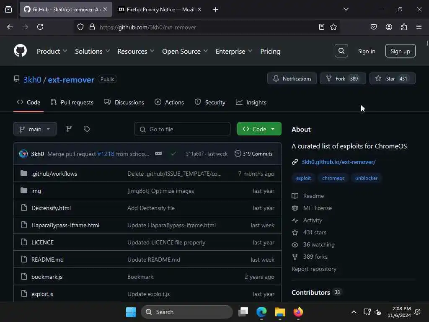Open a new tab with plus button
This screenshot has width=429, height=322.
[x=216, y=10]
